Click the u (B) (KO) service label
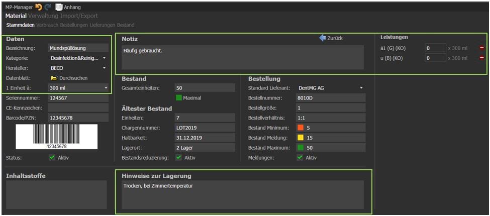 (391, 58)
